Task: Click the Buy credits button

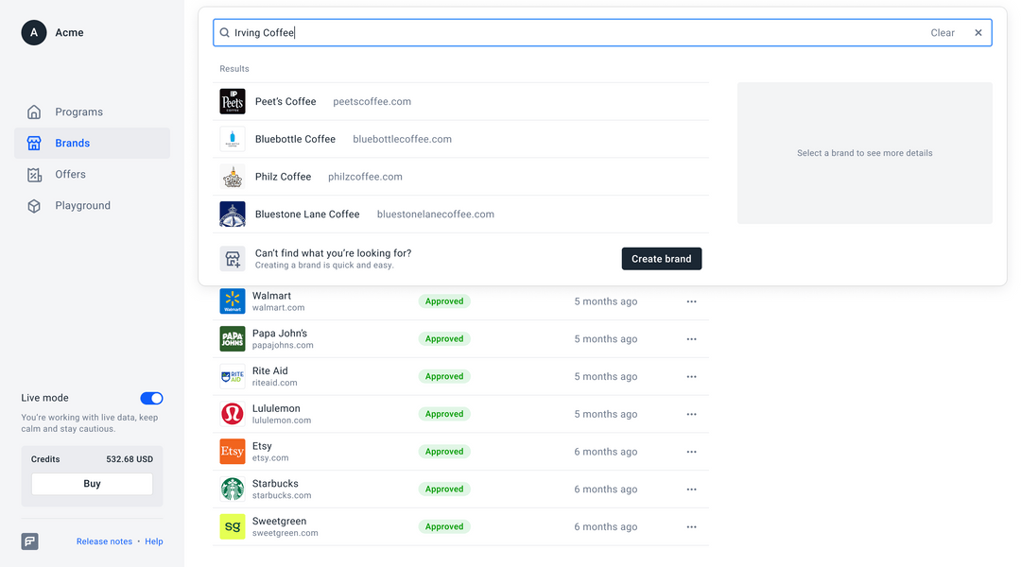Action: (x=92, y=484)
